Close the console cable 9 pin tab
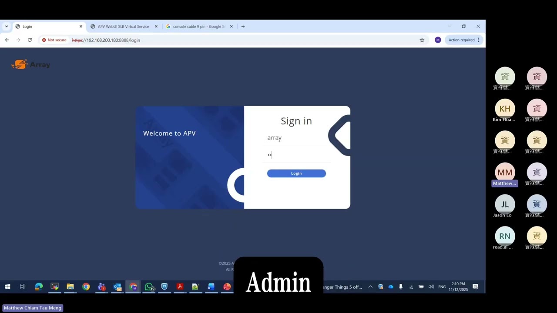The width and height of the screenshot is (557, 313). tap(231, 27)
